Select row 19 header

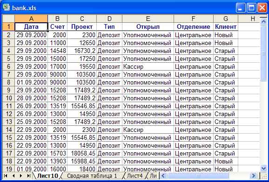(8, 169)
